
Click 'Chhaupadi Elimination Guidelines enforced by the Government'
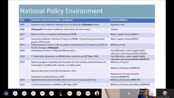[x=61, y=29]
